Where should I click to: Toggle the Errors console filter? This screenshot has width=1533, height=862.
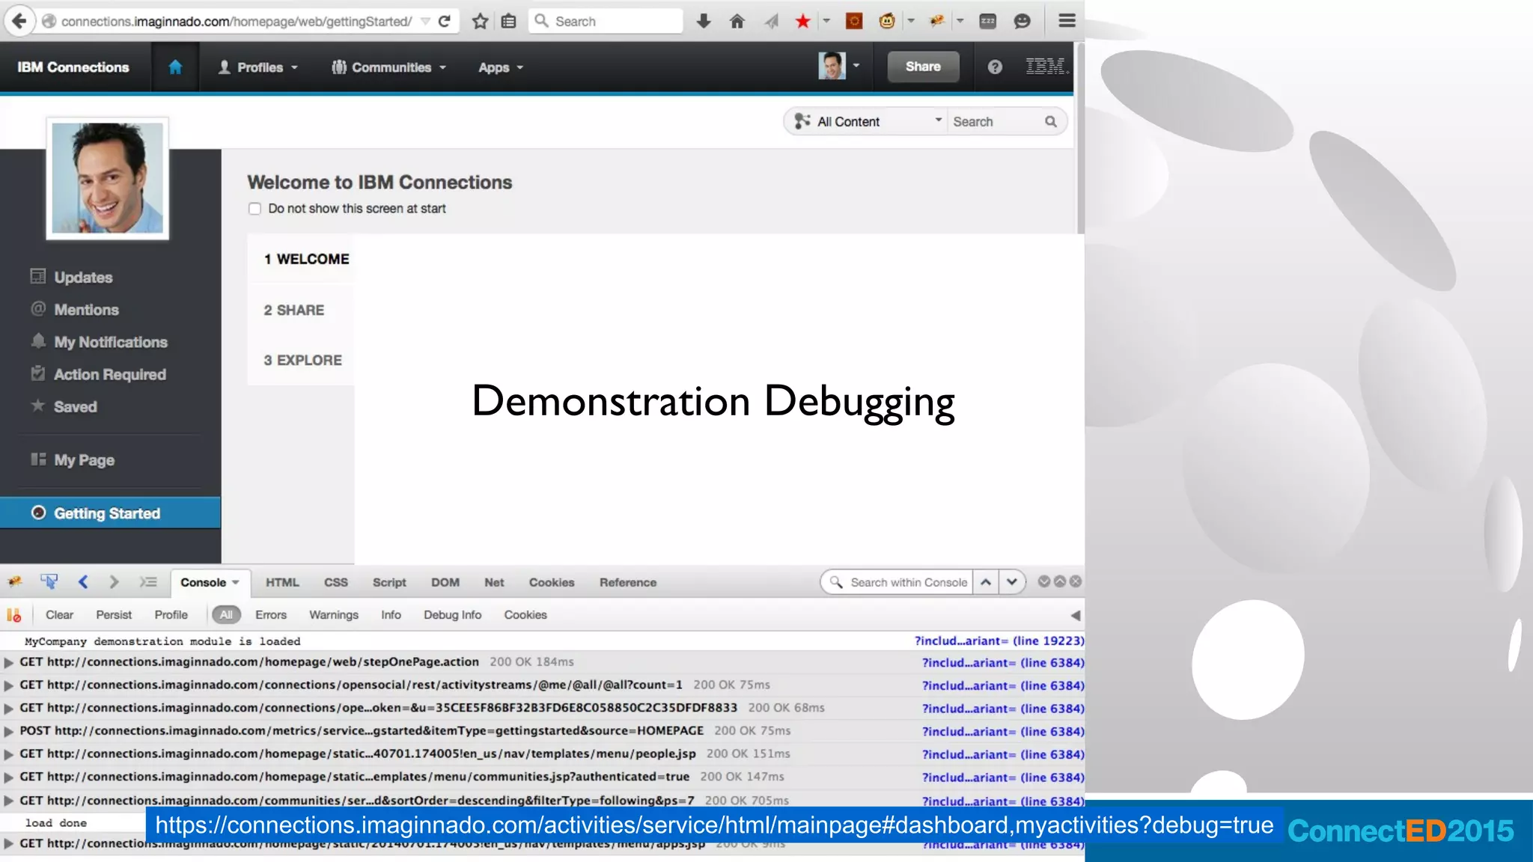pyautogui.click(x=271, y=615)
